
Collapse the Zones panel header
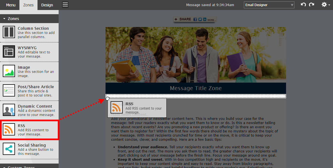pos(29,19)
